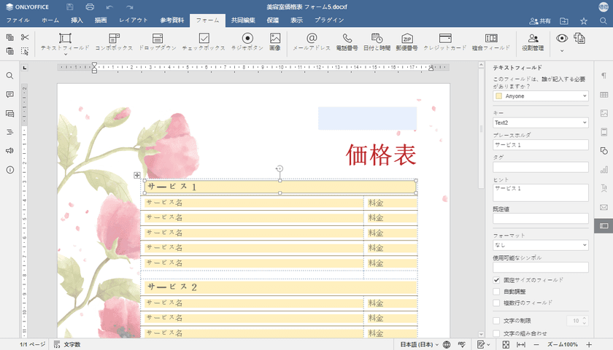Enable the multiline field (複数行のフィールド) checkbox
The height and width of the screenshot is (350, 613).
[497, 302]
